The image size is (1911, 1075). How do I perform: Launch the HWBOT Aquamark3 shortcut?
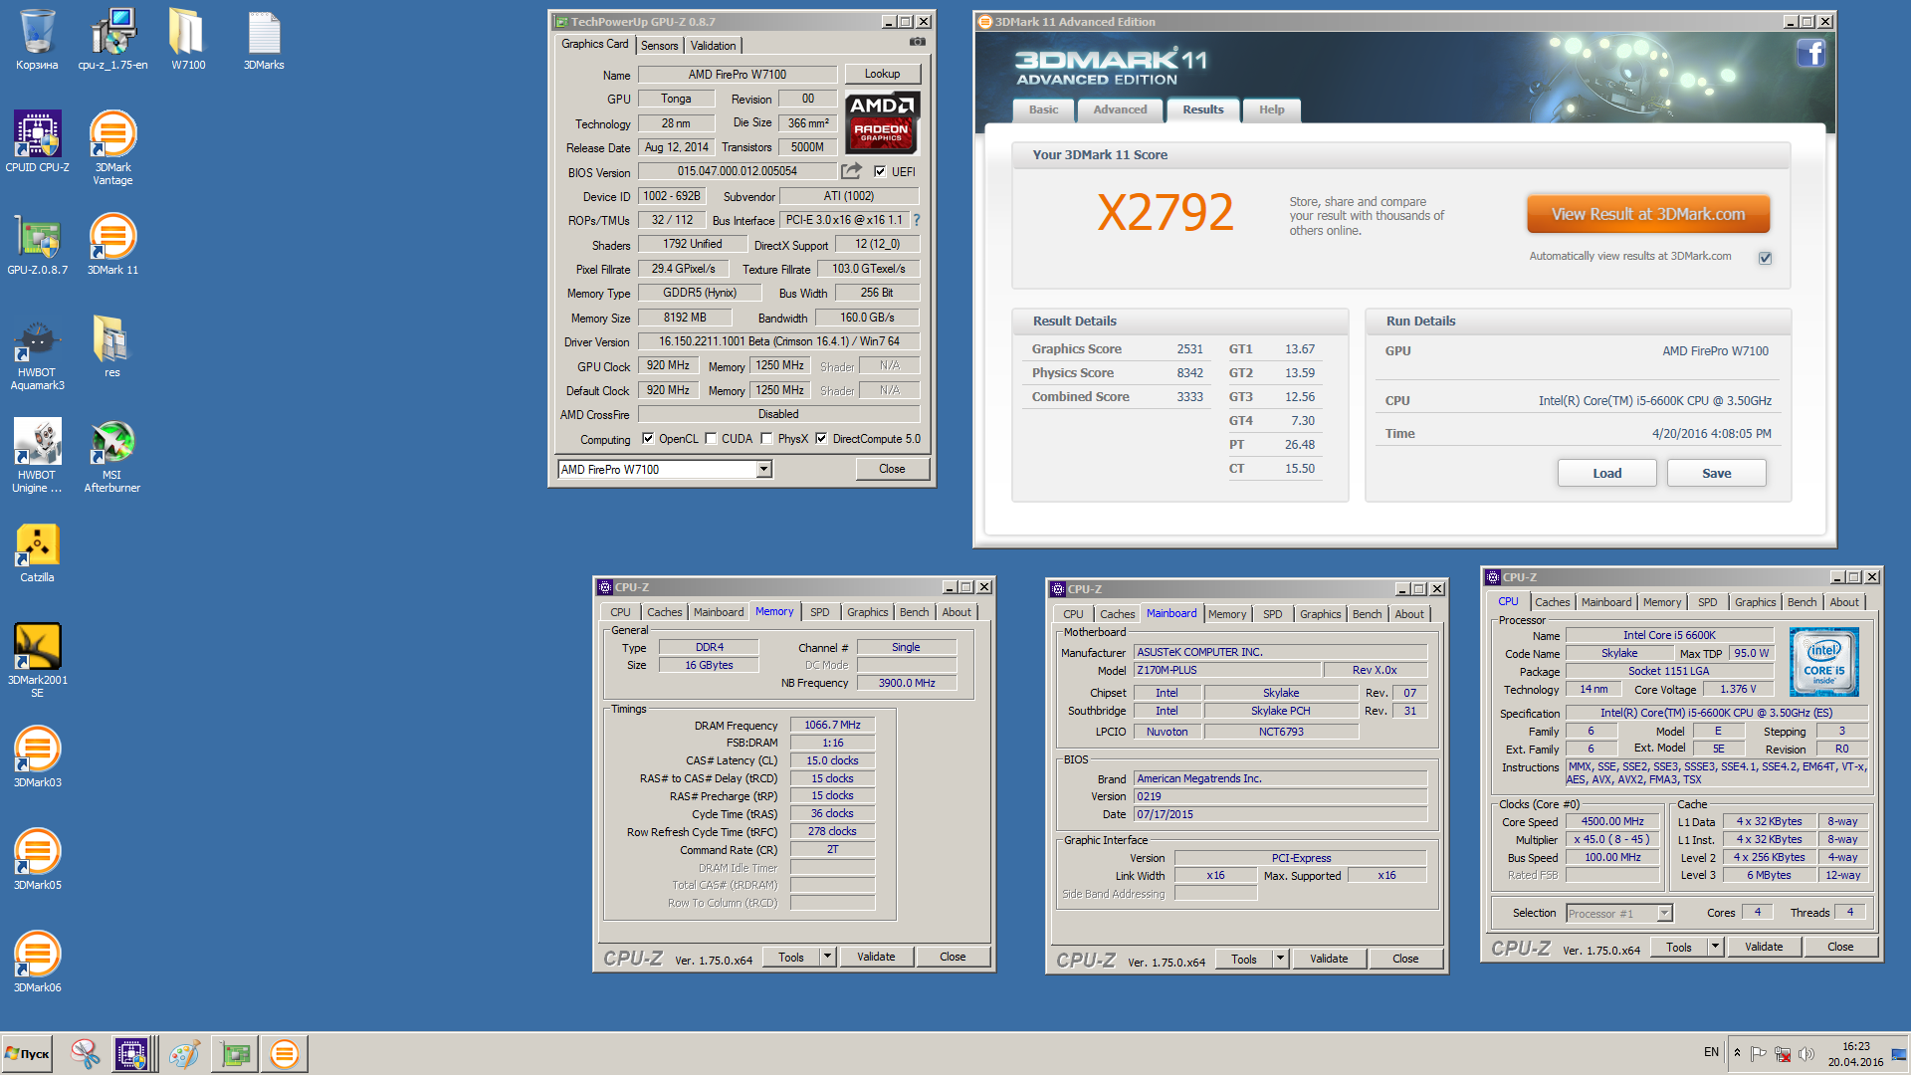point(37,353)
